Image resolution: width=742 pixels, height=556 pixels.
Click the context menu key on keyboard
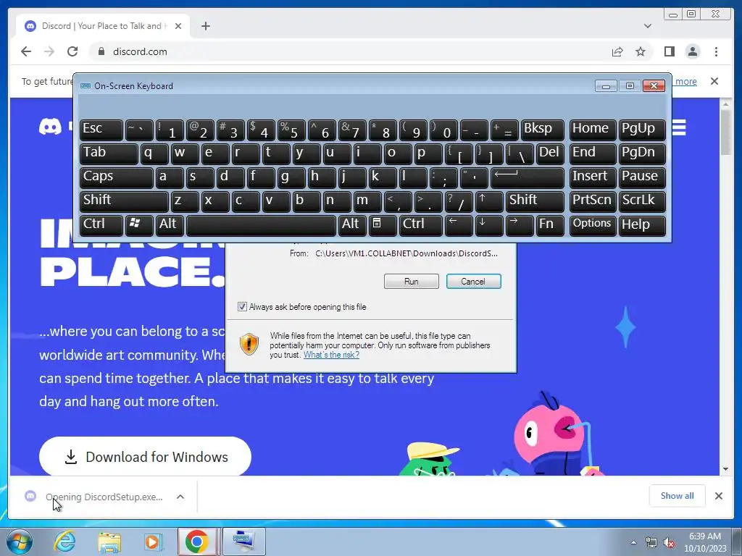383,225
